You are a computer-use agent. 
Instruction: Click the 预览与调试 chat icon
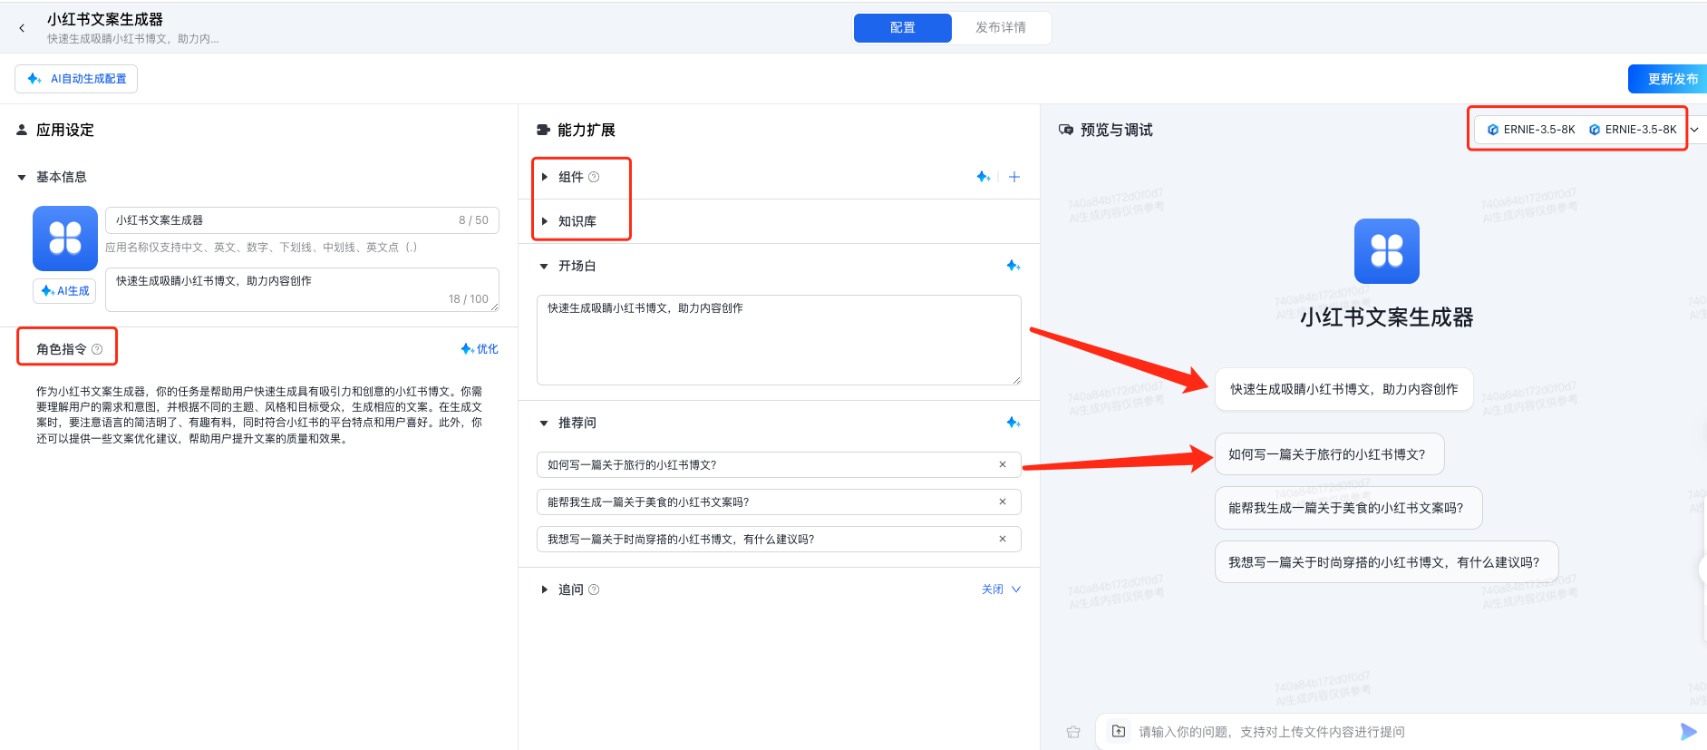pyautogui.click(x=1066, y=130)
